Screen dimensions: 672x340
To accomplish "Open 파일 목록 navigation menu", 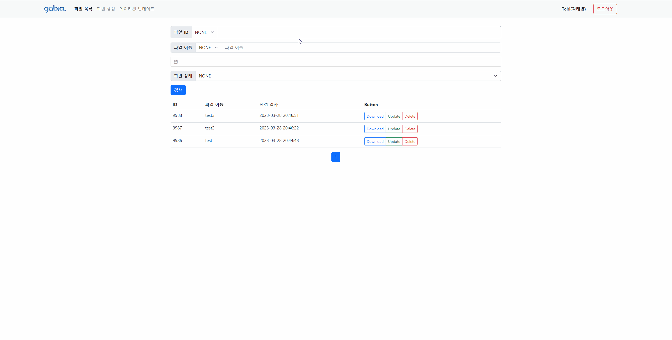I will (x=83, y=9).
